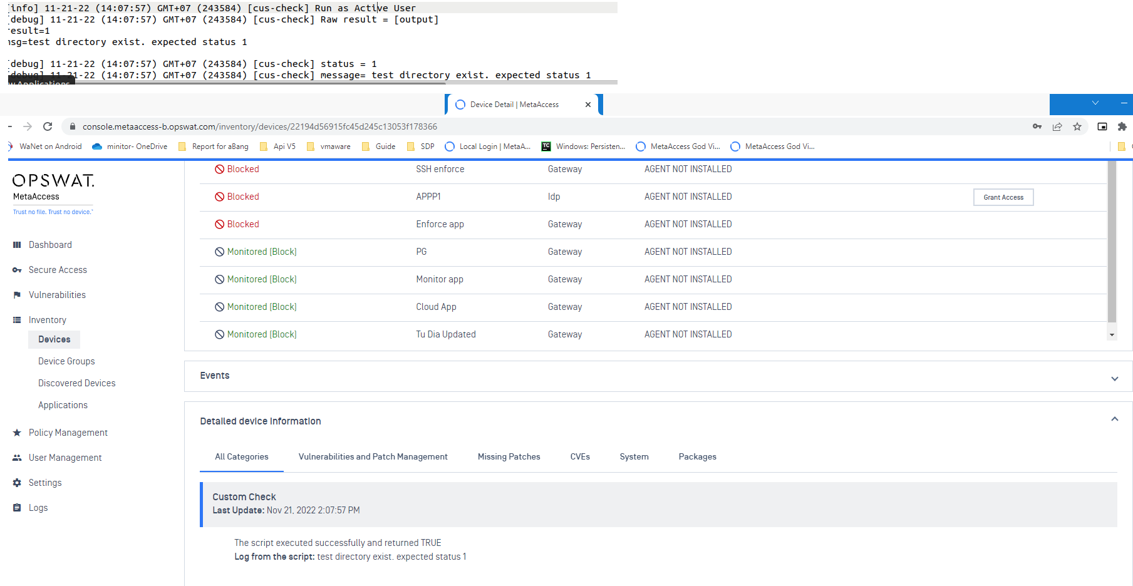Open the Packages tab

click(x=698, y=457)
